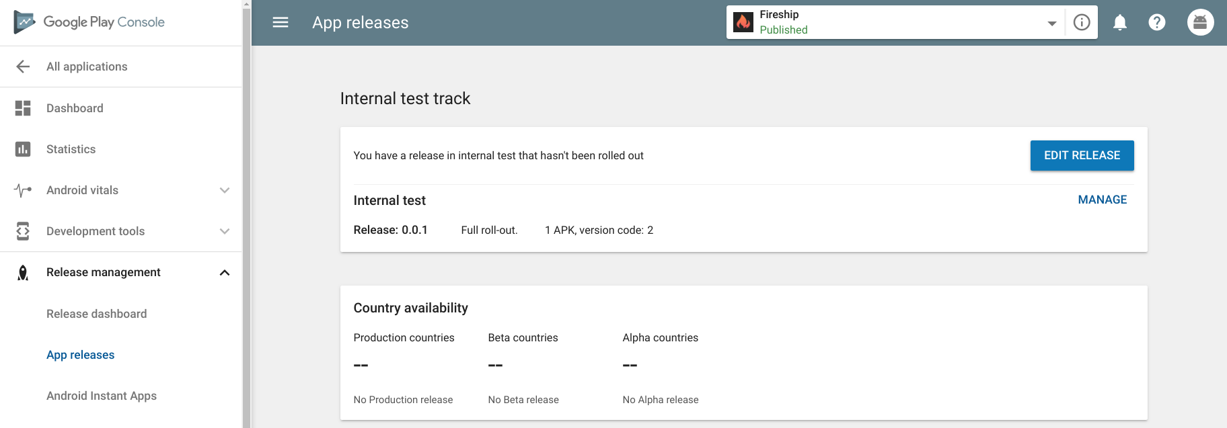Open the Fireship app selector dropdown

click(x=1051, y=22)
